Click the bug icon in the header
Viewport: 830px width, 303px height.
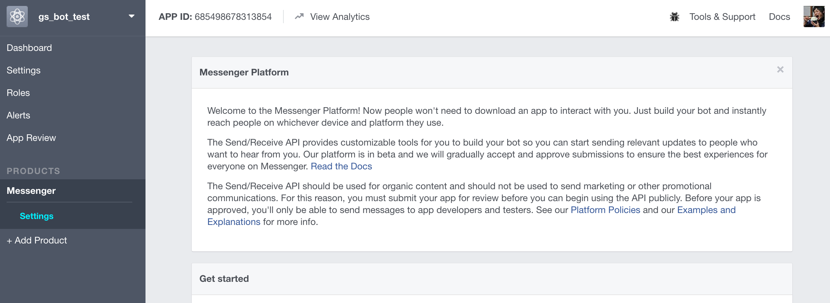tap(674, 17)
